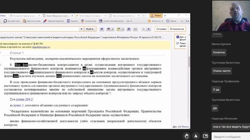
Task: Open Legal Navigator (Правовой навигатор)
Action: (54, 21)
